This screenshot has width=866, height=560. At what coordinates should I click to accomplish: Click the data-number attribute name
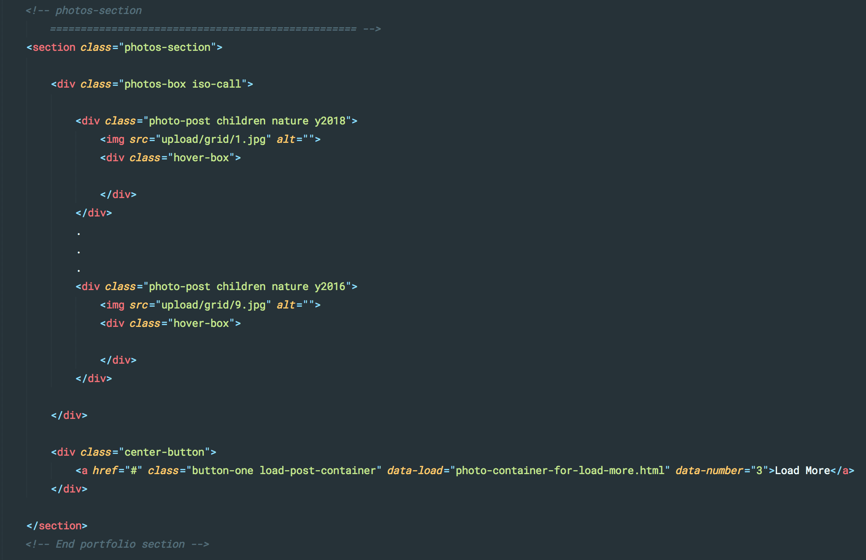pos(709,471)
